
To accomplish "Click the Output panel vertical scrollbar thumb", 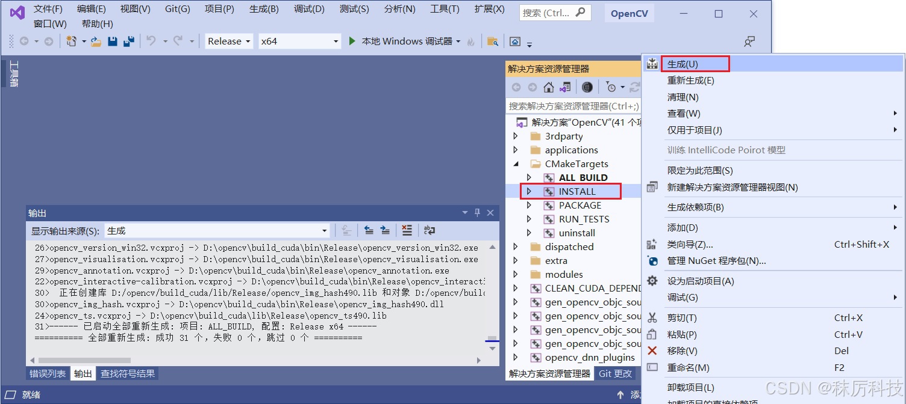I will (492, 340).
